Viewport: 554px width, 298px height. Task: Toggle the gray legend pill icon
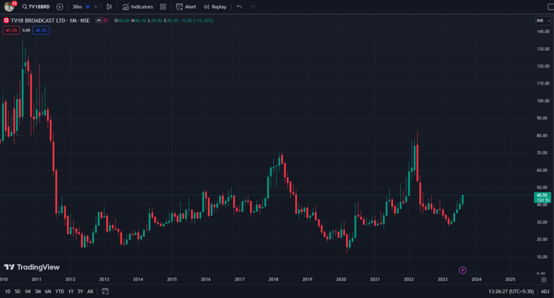(x=99, y=21)
